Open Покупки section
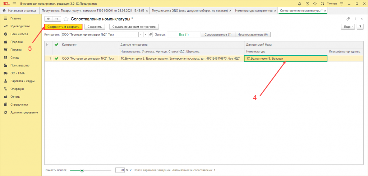Screen dimensions: 368x176 (16, 50)
